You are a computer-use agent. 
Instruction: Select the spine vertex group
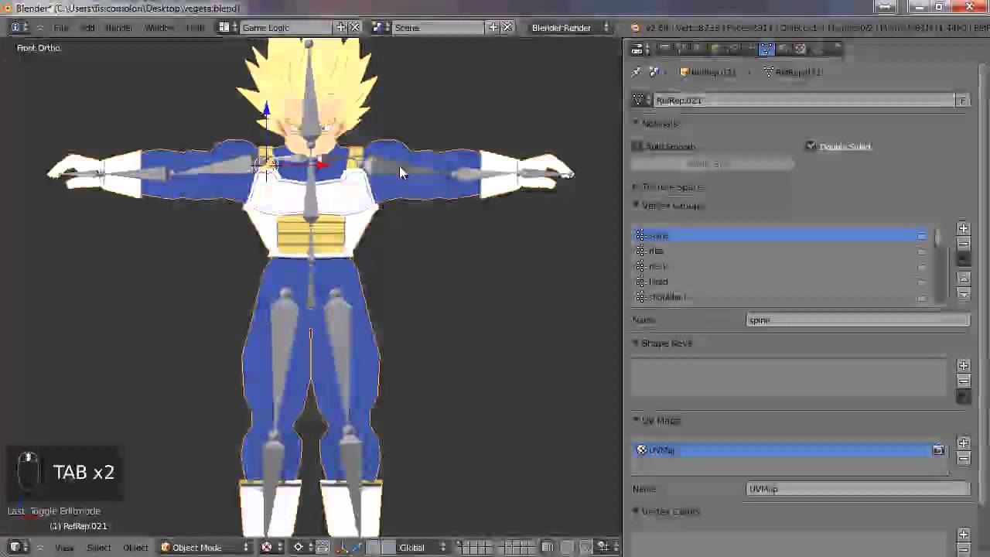click(781, 235)
